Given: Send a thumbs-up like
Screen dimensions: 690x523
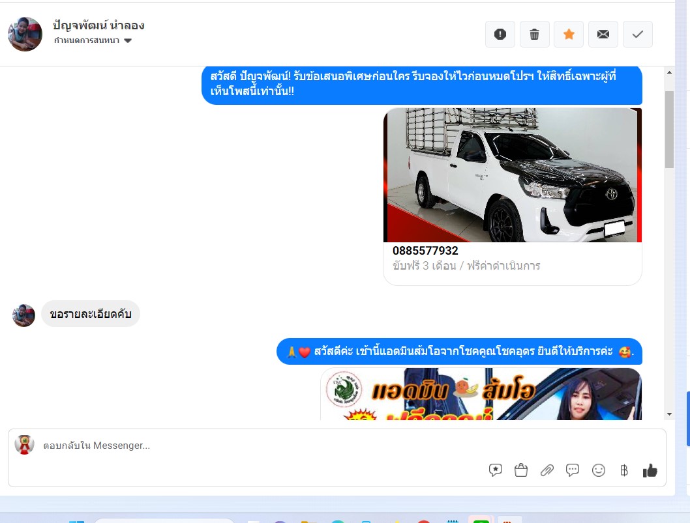Looking at the screenshot, I should (x=650, y=470).
